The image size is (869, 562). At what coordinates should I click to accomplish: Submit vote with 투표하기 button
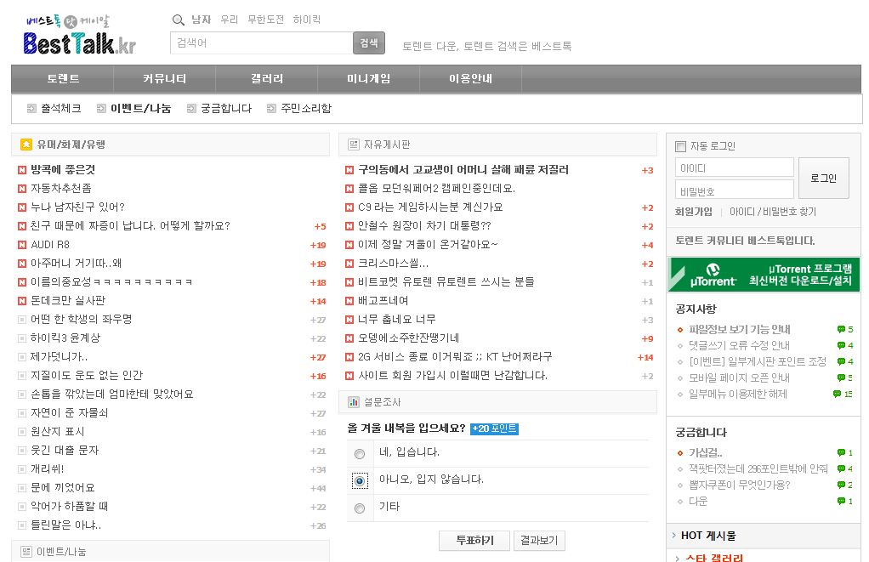tap(474, 541)
